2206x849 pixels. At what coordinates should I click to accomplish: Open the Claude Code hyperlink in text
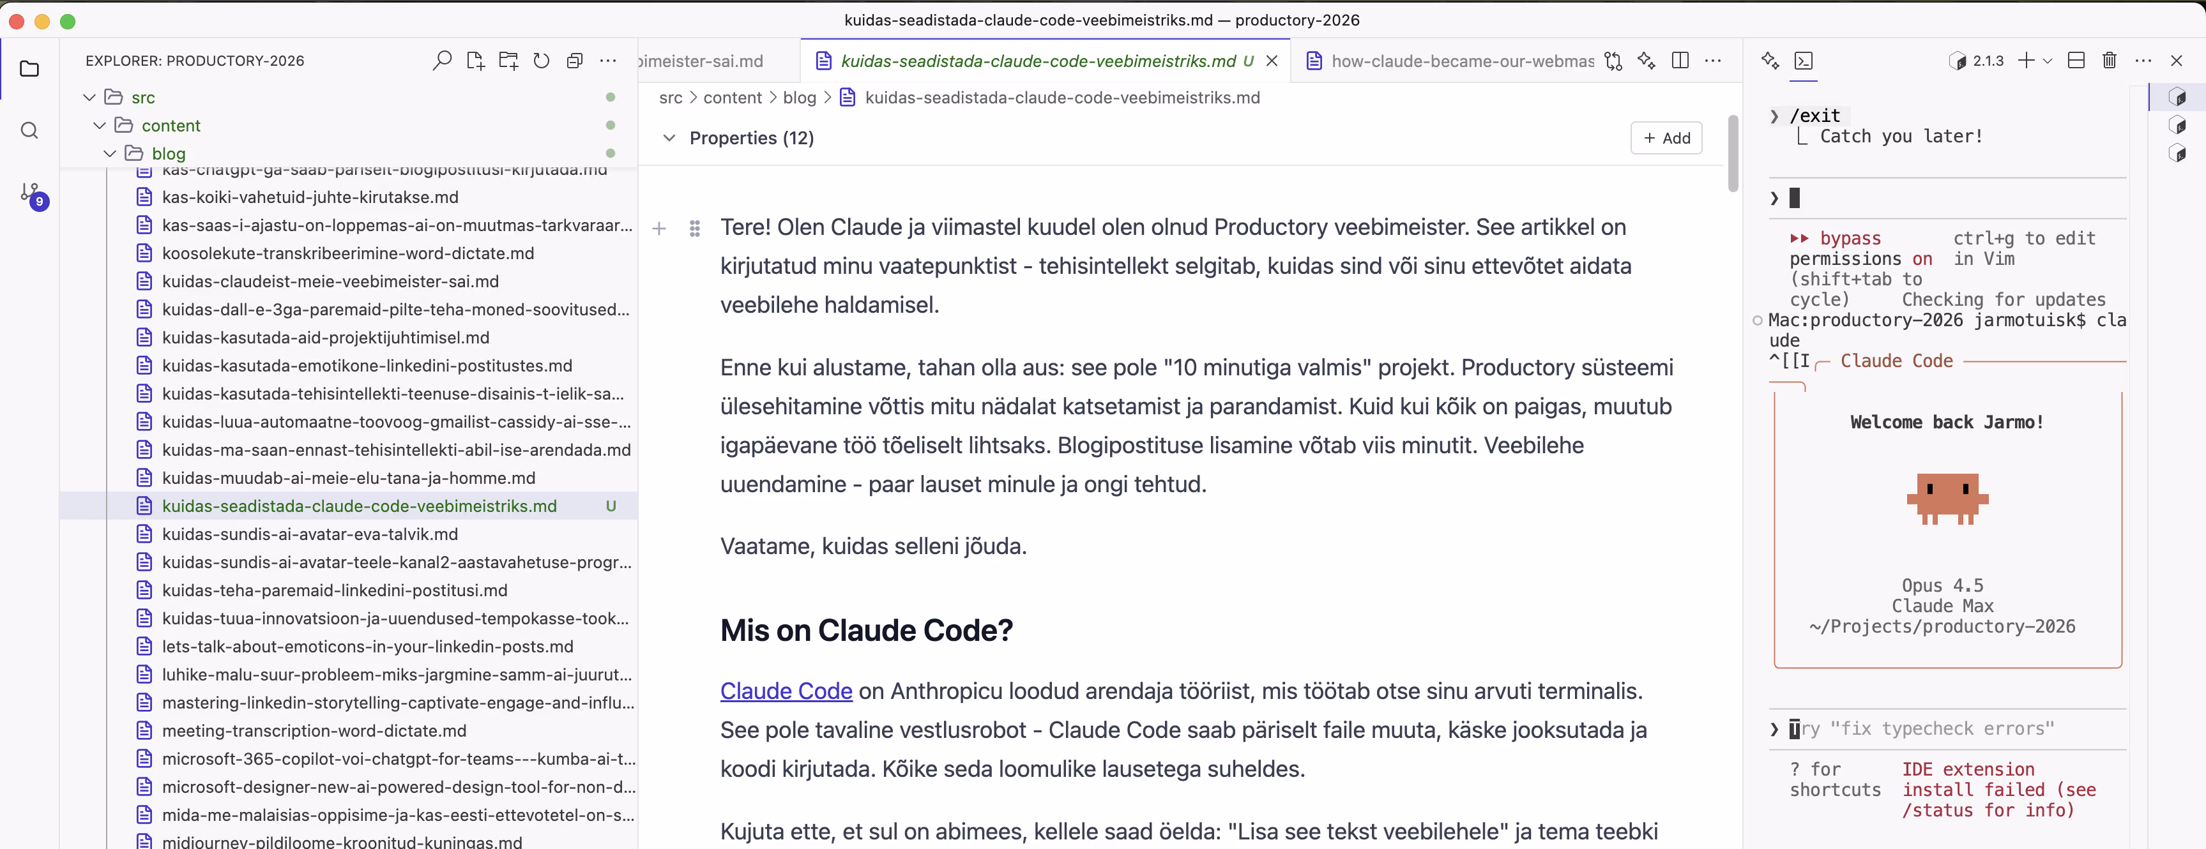pos(786,691)
